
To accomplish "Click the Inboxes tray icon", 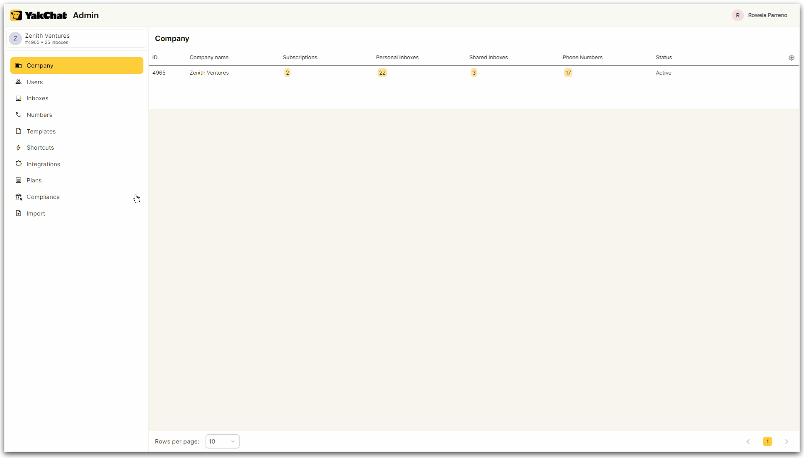I will tap(18, 98).
